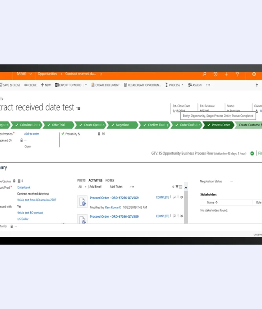The height and width of the screenshot is (309, 262).
Task: Select the Order Draft process stage
Action: click(x=187, y=125)
